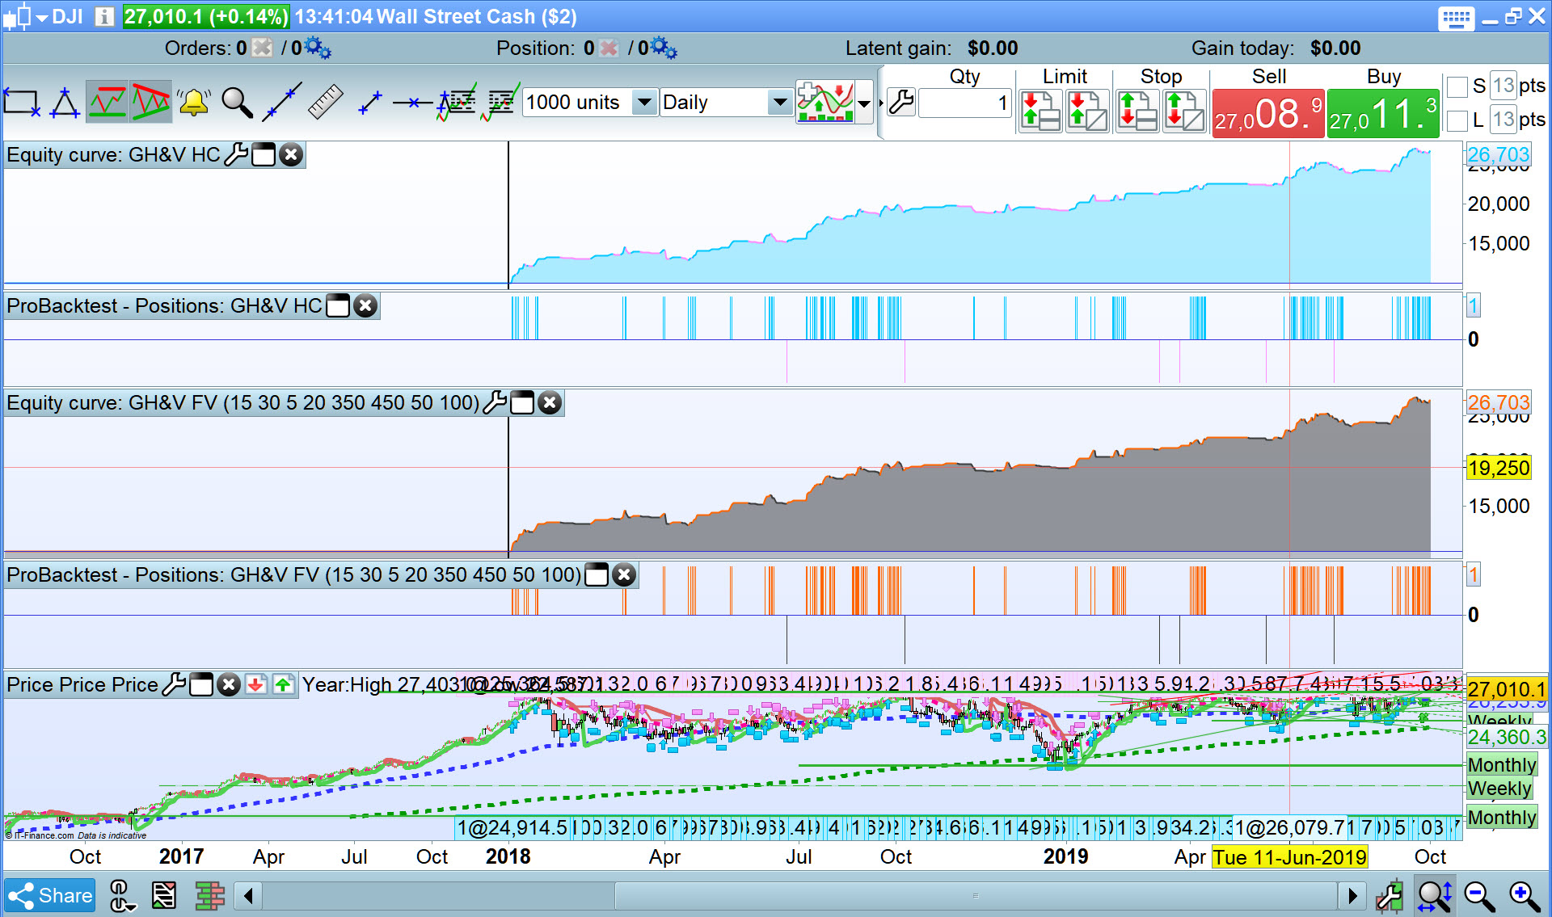Image resolution: width=1552 pixels, height=917 pixels.
Task: Close the ProBacktest Positions GH&V HC panel
Action: click(x=366, y=306)
